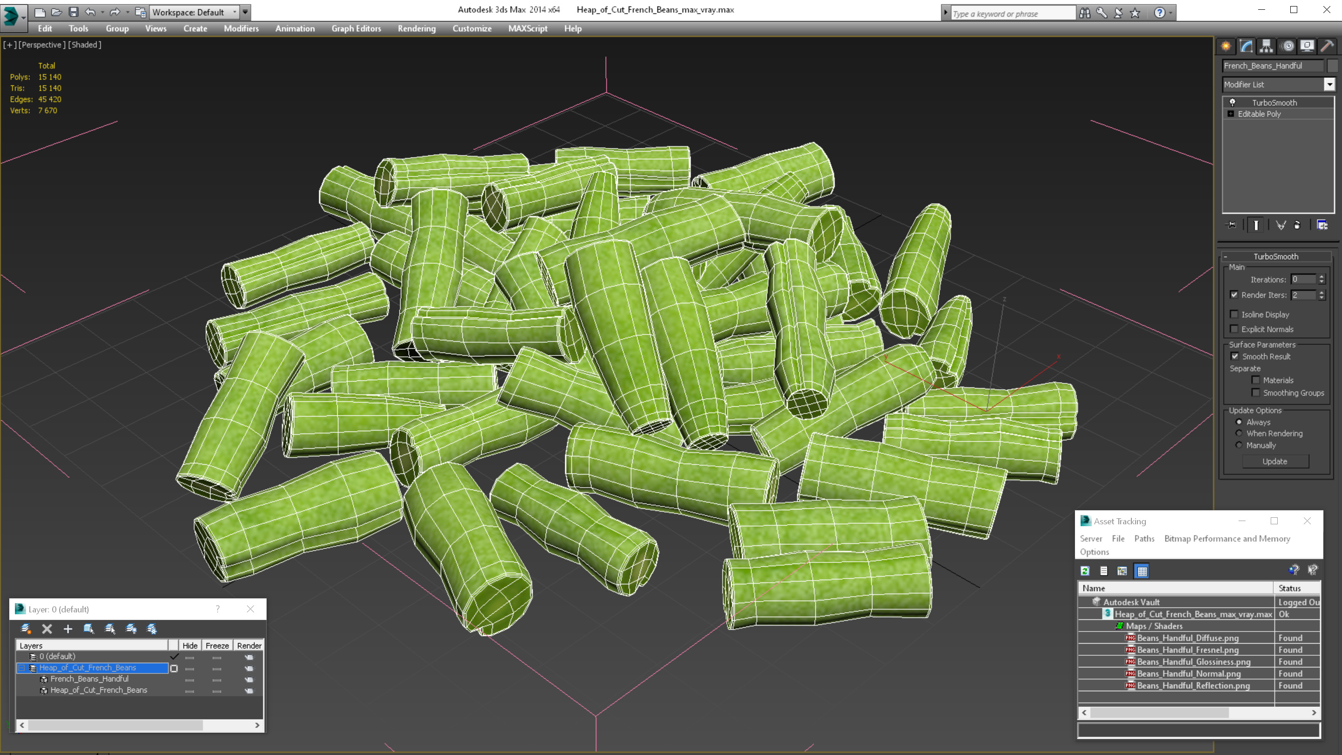
Task: Toggle TurboSmooth lightbulb visibility icon
Action: click(1232, 103)
